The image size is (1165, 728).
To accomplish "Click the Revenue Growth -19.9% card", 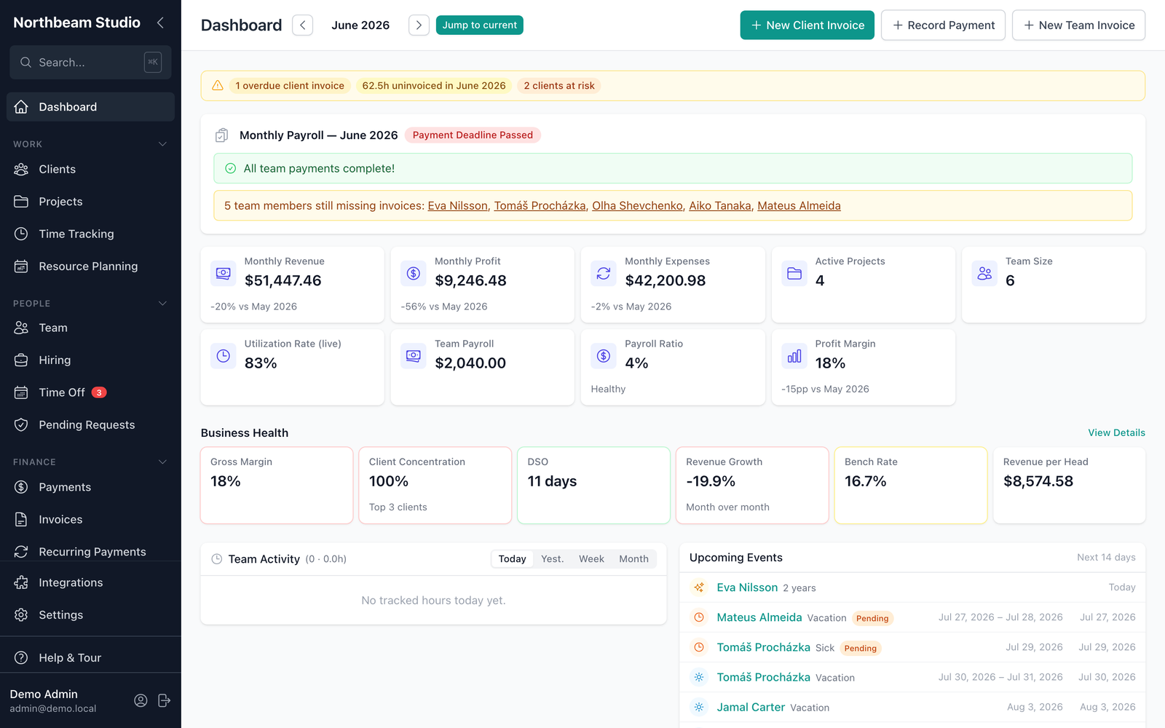I will point(752,485).
